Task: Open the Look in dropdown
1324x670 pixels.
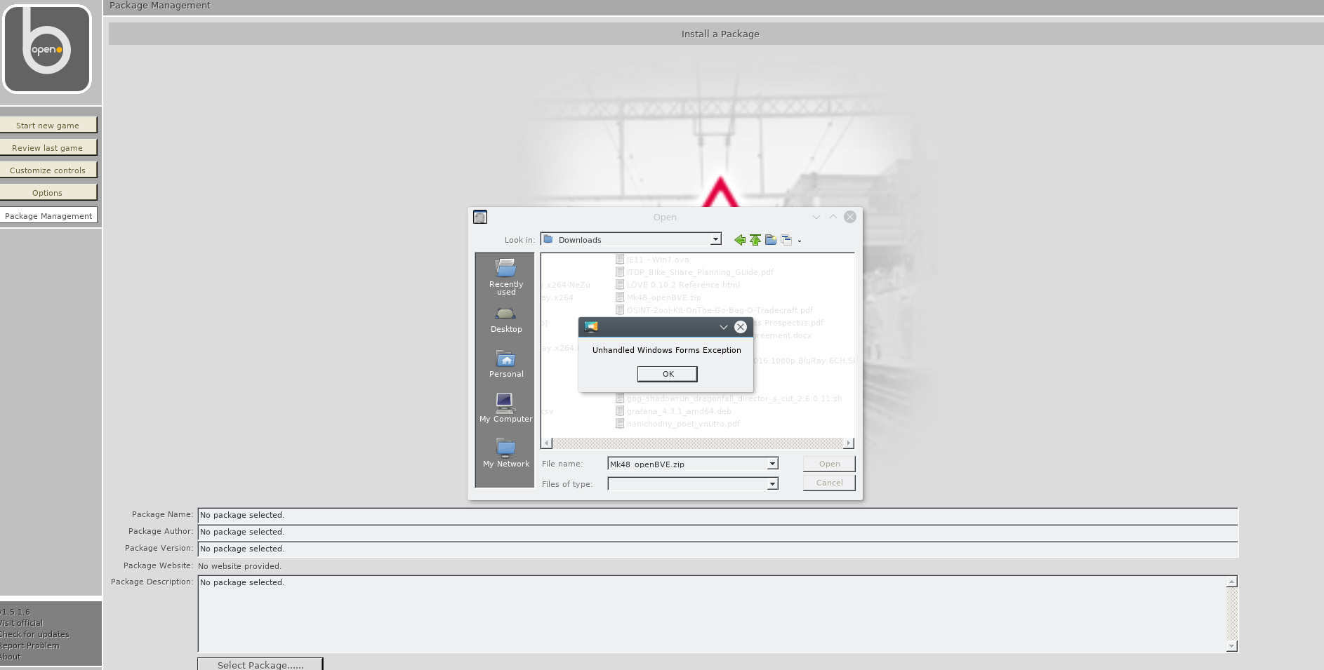Action: pyautogui.click(x=714, y=239)
